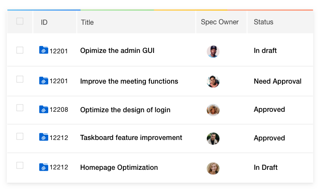Screen dimensions: 320x192
Task: Click folder icon for Homepage Optimization row
Action: [44, 167]
